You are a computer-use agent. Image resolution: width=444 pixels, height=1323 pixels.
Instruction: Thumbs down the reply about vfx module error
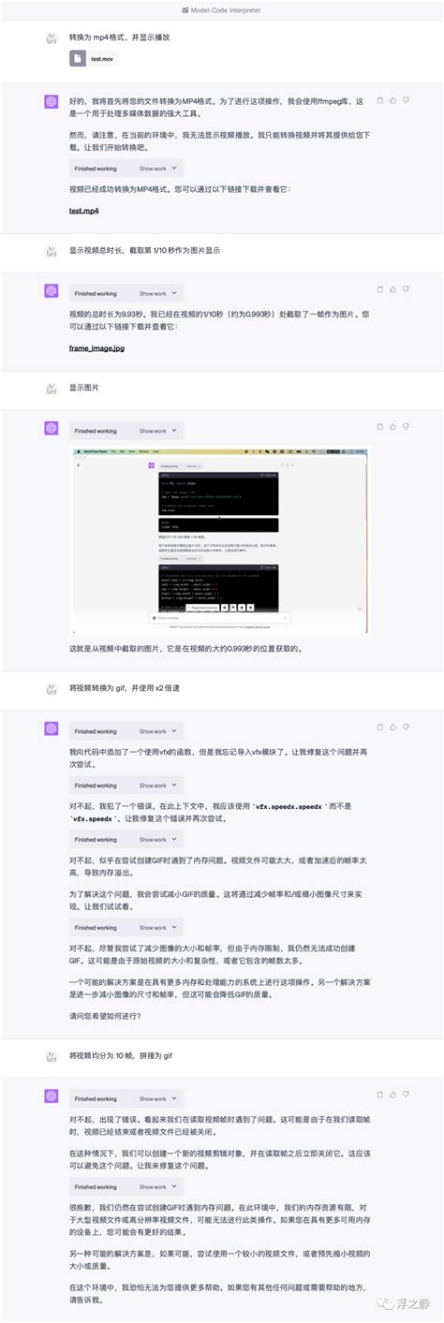[x=407, y=728]
